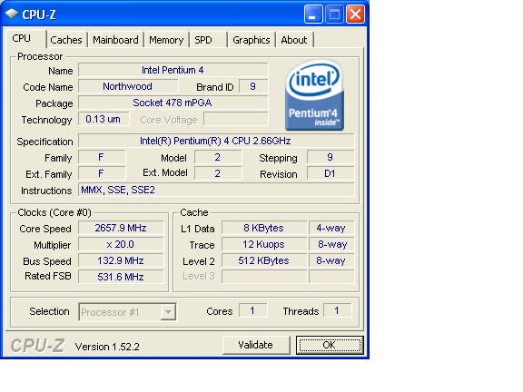Click the Rated FSB value 531.6 MHz

[x=121, y=277]
